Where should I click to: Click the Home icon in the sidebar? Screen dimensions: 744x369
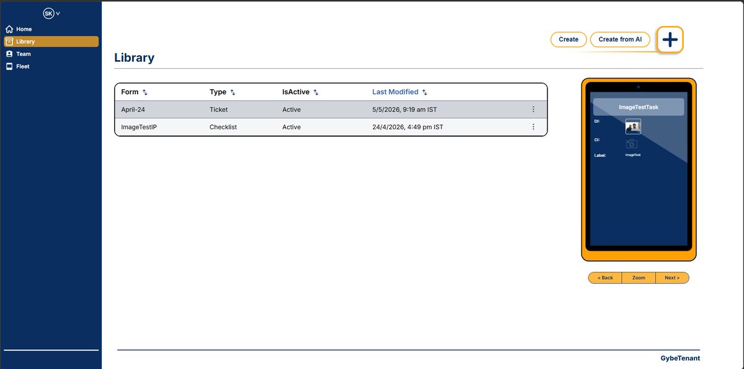click(x=9, y=29)
